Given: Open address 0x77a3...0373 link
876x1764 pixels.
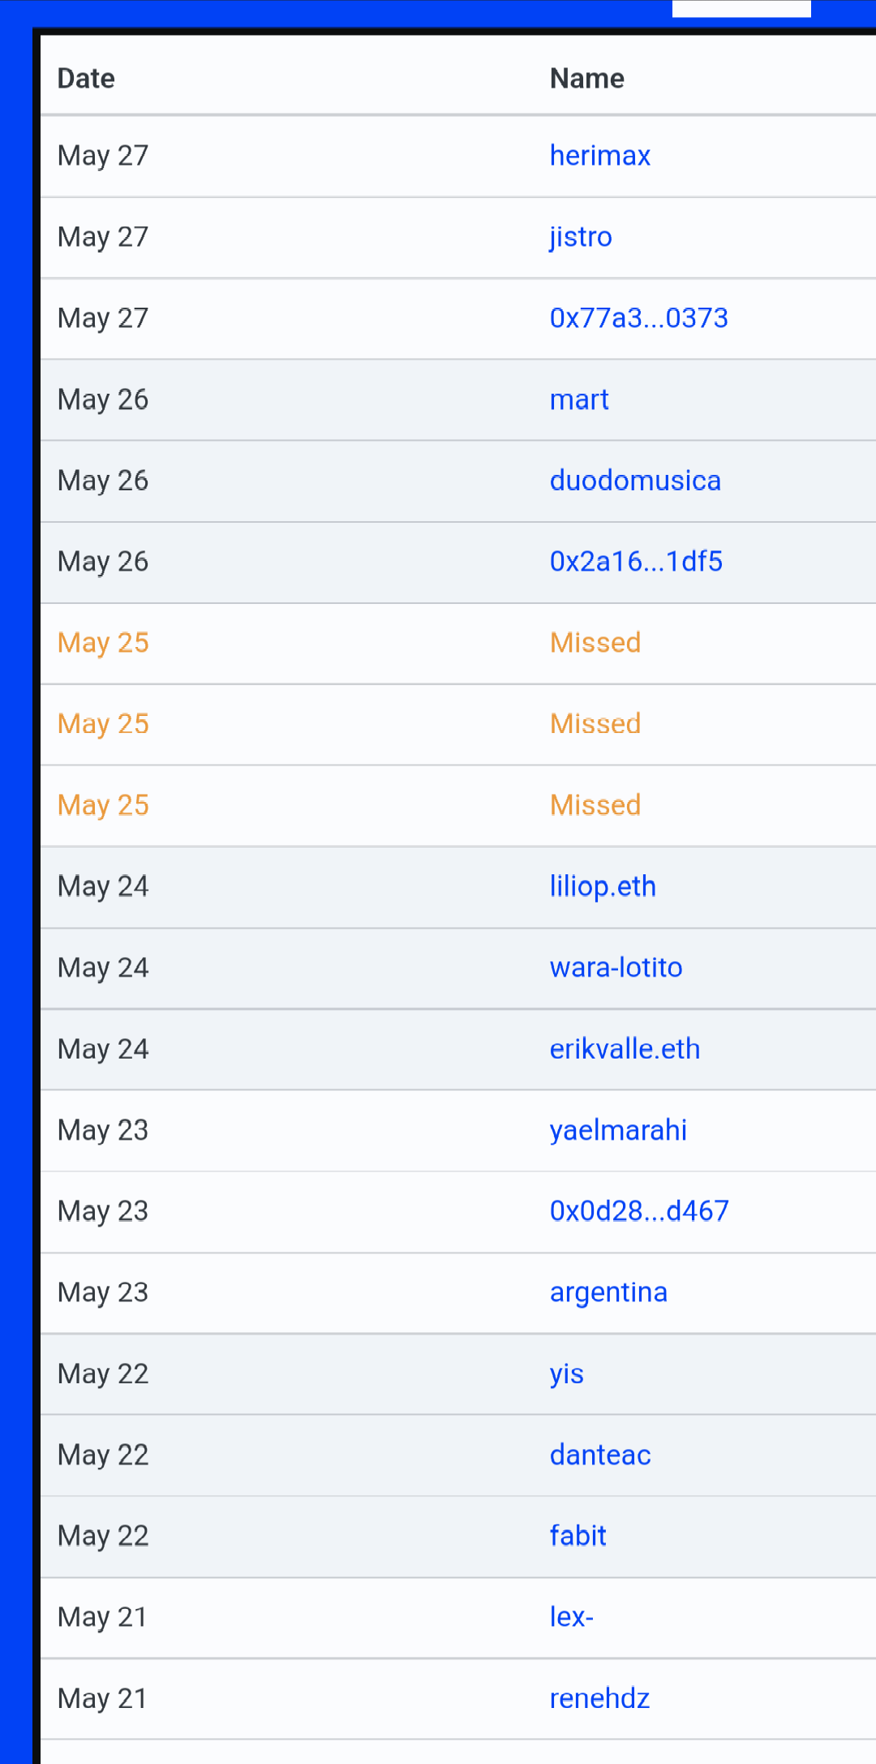Looking at the screenshot, I should click(639, 317).
